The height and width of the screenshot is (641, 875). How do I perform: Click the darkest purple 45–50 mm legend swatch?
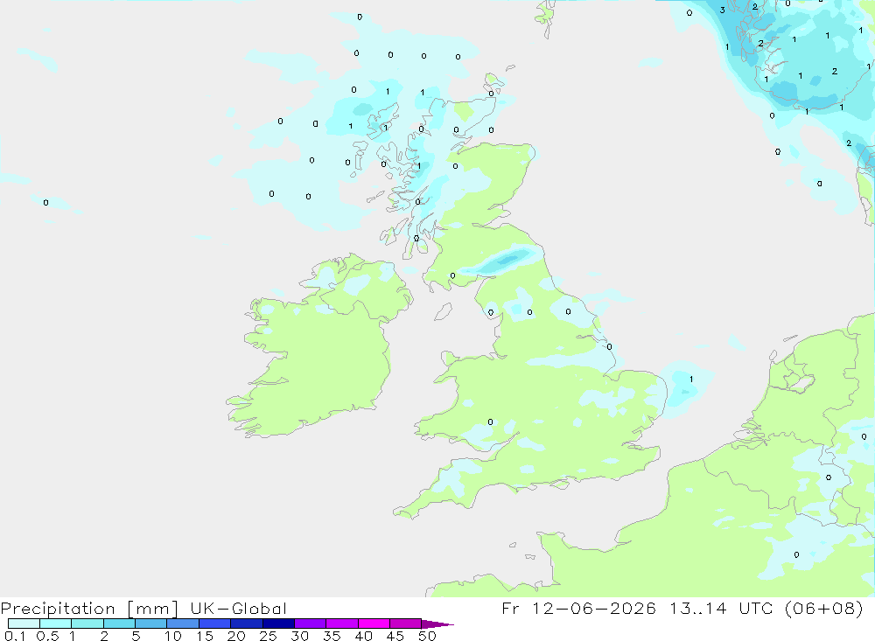pos(406,624)
